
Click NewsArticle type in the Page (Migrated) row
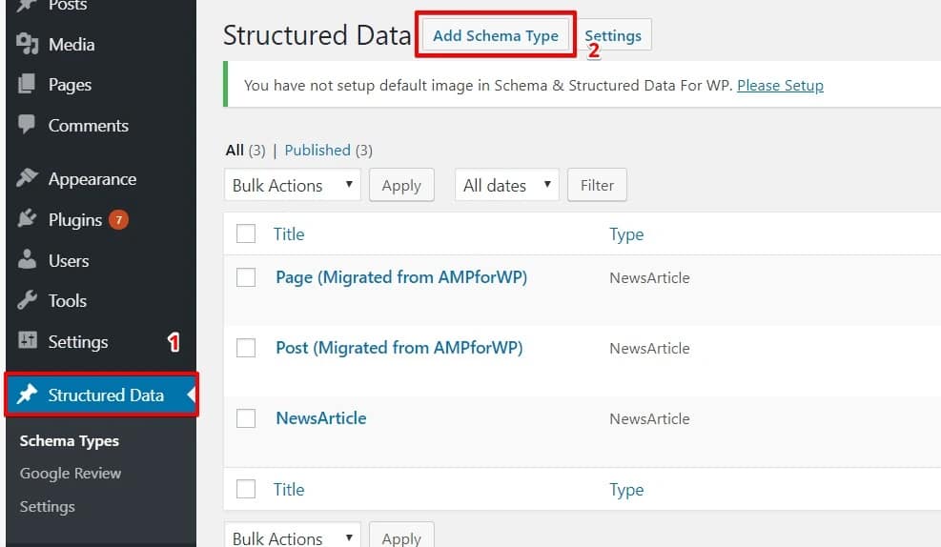click(x=649, y=277)
